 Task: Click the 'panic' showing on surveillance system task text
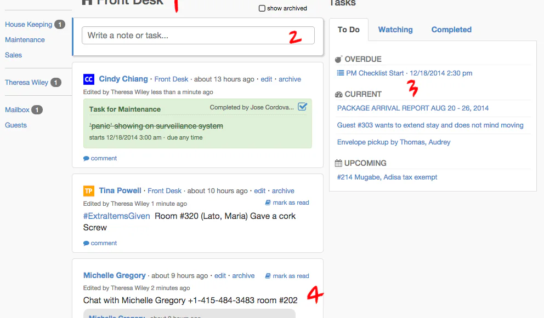[156, 126]
